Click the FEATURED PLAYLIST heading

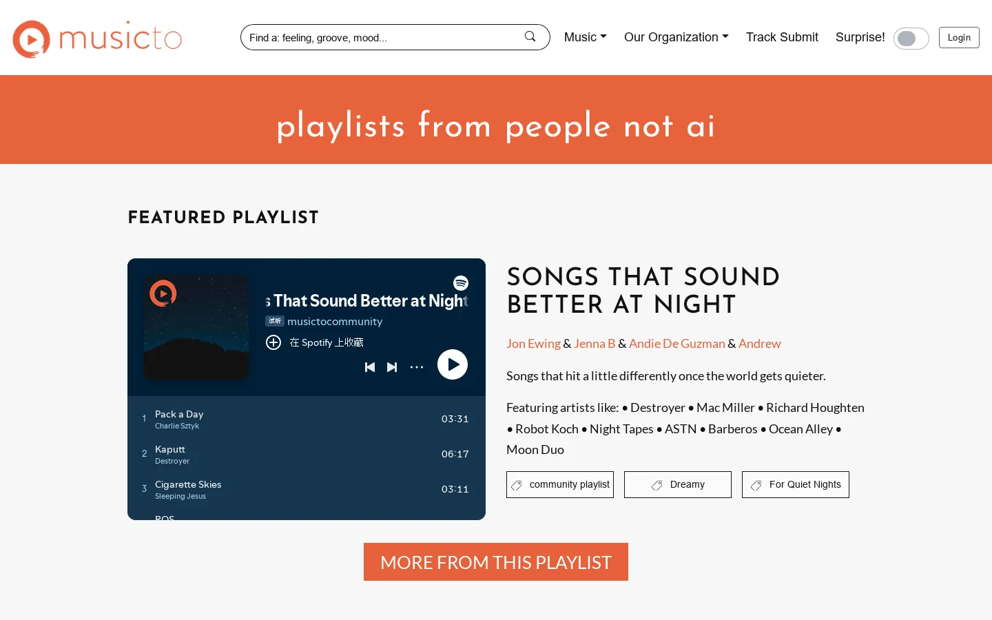pyautogui.click(x=223, y=218)
